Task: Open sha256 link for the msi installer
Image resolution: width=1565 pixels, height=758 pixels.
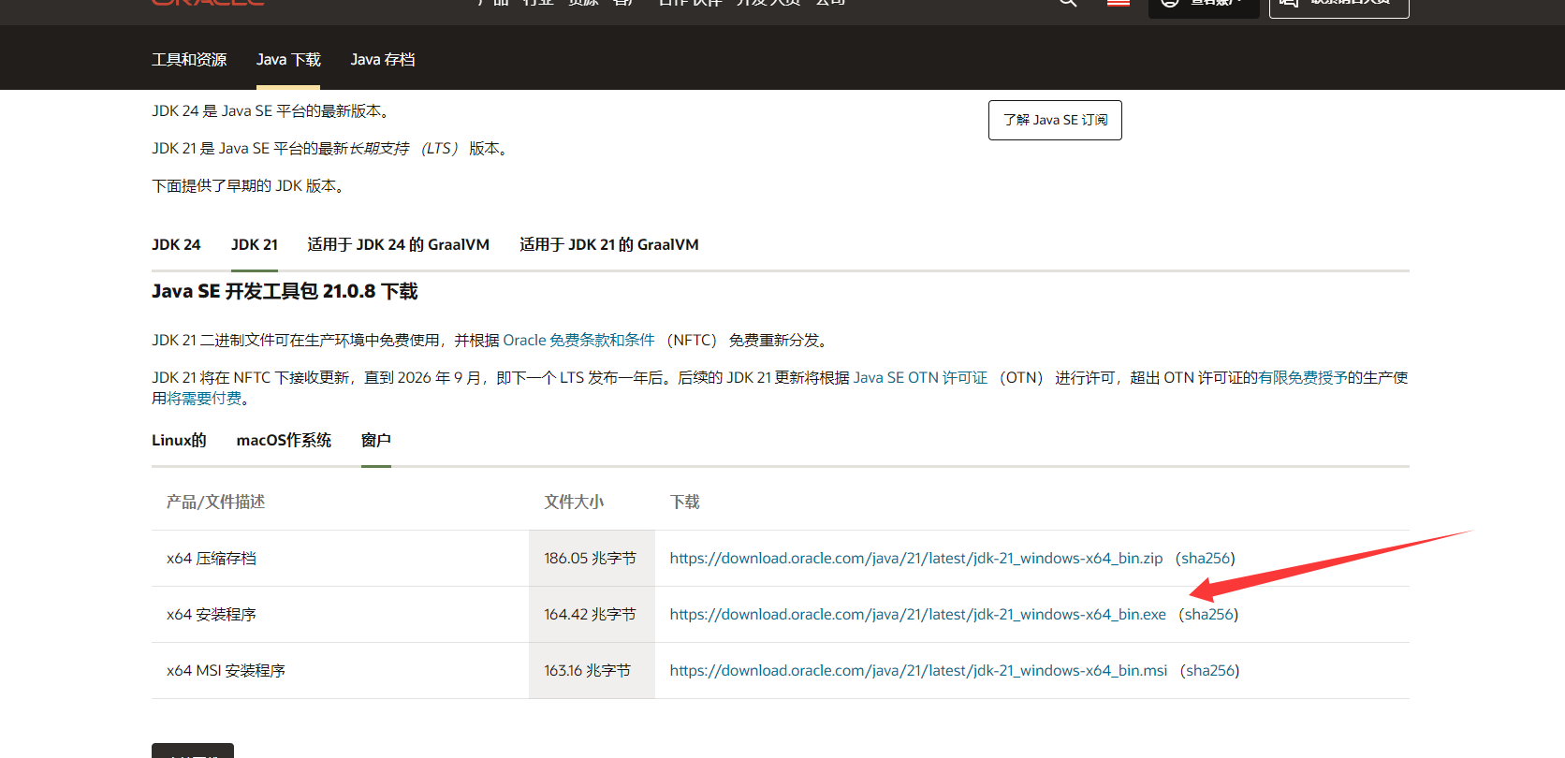Action: coord(1210,670)
